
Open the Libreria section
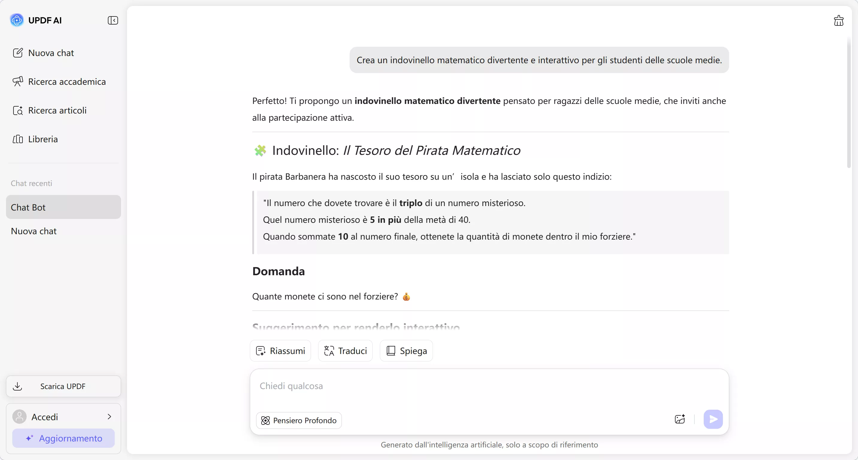click(43, 139)
